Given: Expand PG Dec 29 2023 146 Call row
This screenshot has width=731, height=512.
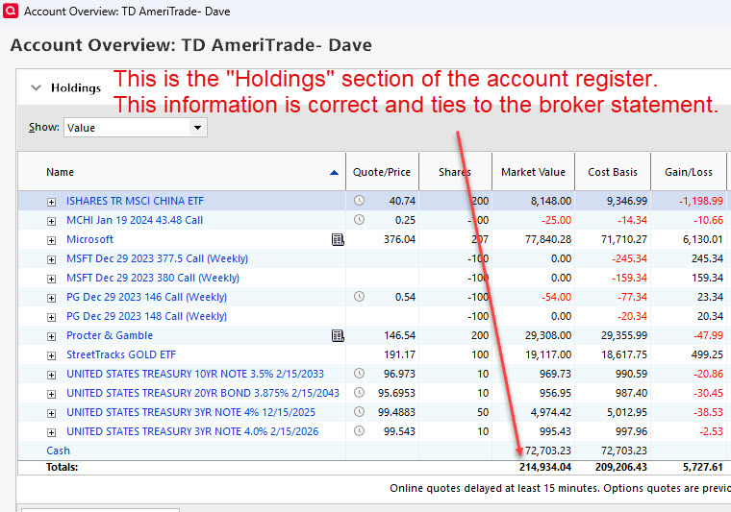Looking at the screenshot, I should 51,298.
